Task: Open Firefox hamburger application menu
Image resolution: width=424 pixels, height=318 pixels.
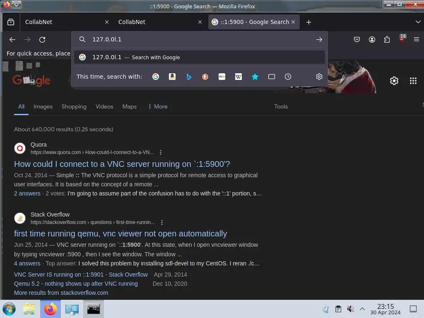Action: tap(417, 39)
